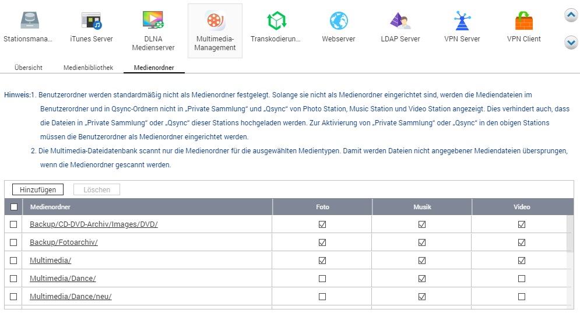The height and width of the screenshot is (313, 580).
Task: Select the Multimedia-Management icon
Action: click(x=215, y=21)
